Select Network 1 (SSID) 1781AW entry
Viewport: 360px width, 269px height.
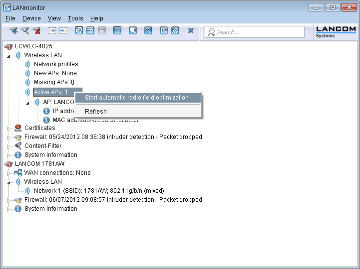[98, 191]
